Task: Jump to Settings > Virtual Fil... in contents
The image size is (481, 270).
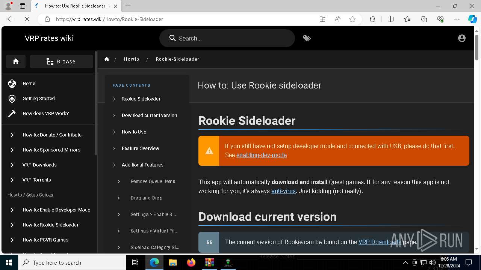Action: 154,231
